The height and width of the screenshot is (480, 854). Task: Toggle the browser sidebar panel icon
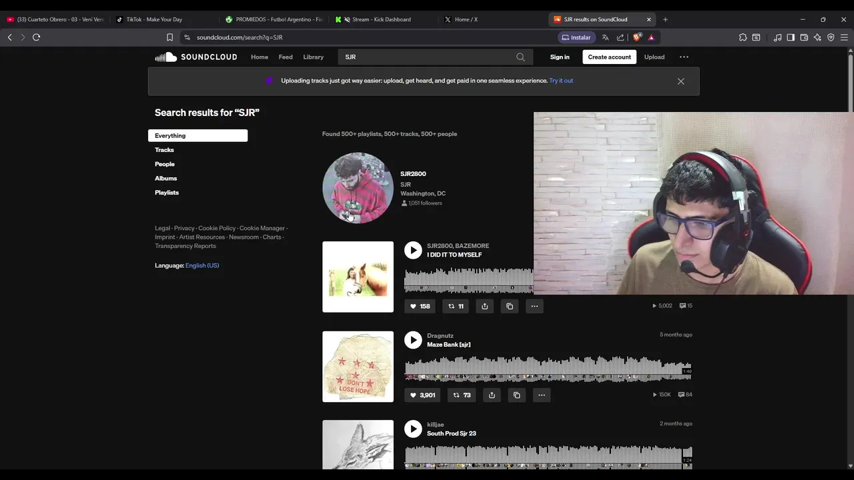coord(791,37)
